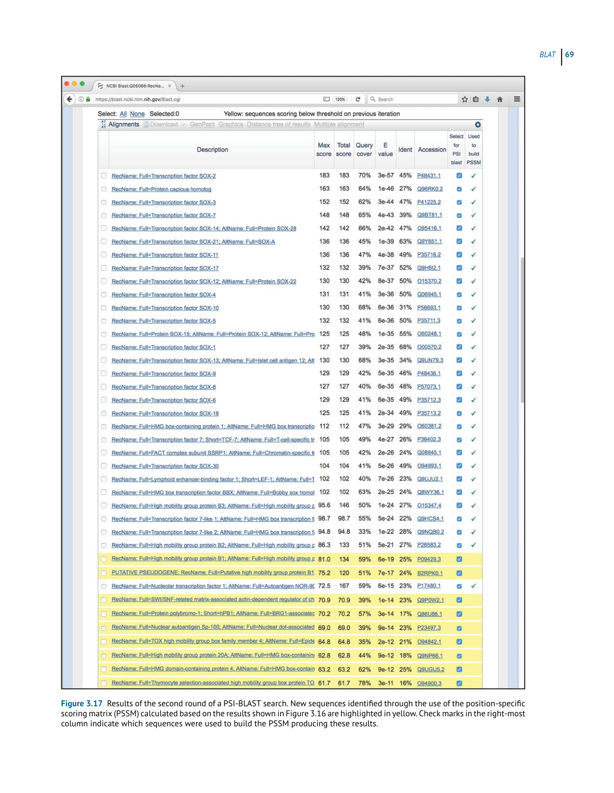Open a new tab with plus icon
Screen dimensions: 614x793
[x=182, y=86]
